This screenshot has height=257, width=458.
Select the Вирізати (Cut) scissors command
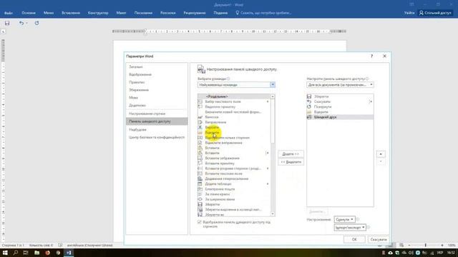click(212, 127)
